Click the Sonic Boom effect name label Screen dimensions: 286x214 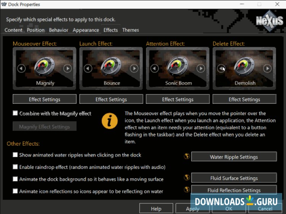click(x=179, y=83)
